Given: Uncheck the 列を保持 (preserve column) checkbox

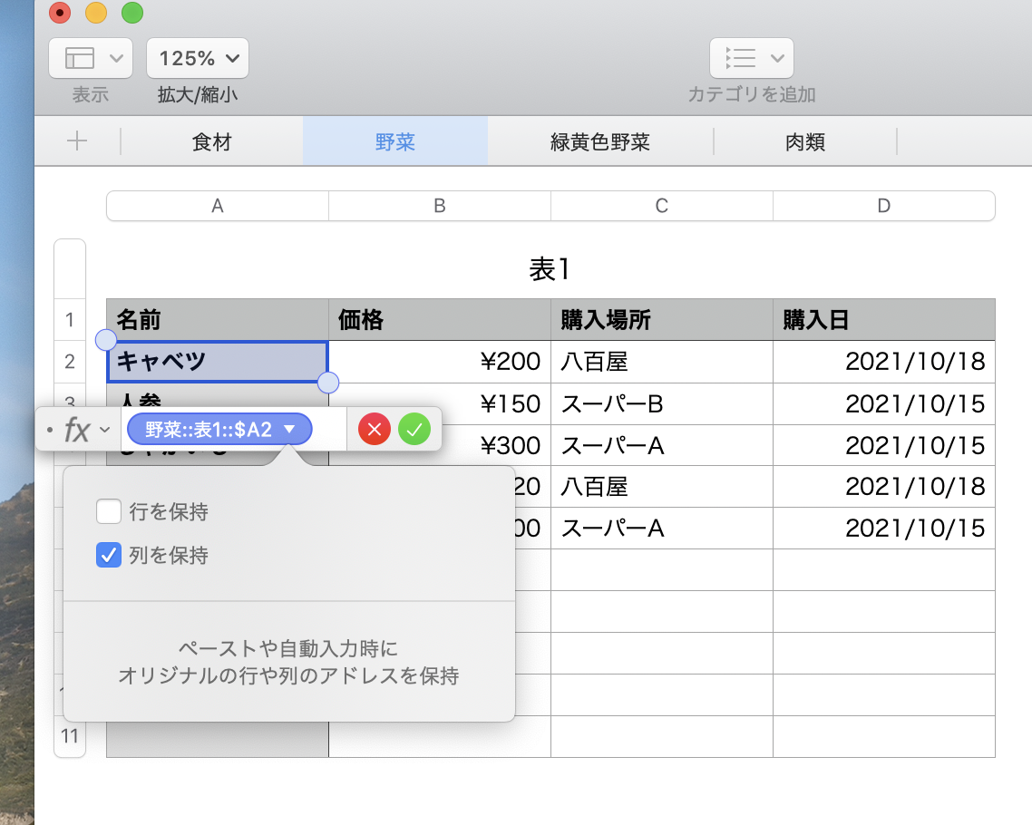Looking at the screenshot, I should [x=109, y=555].
